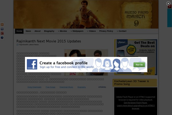Expand the Movies dropdown menu
This screenshot has height=115, width=172.
click(x=62, y=31)
